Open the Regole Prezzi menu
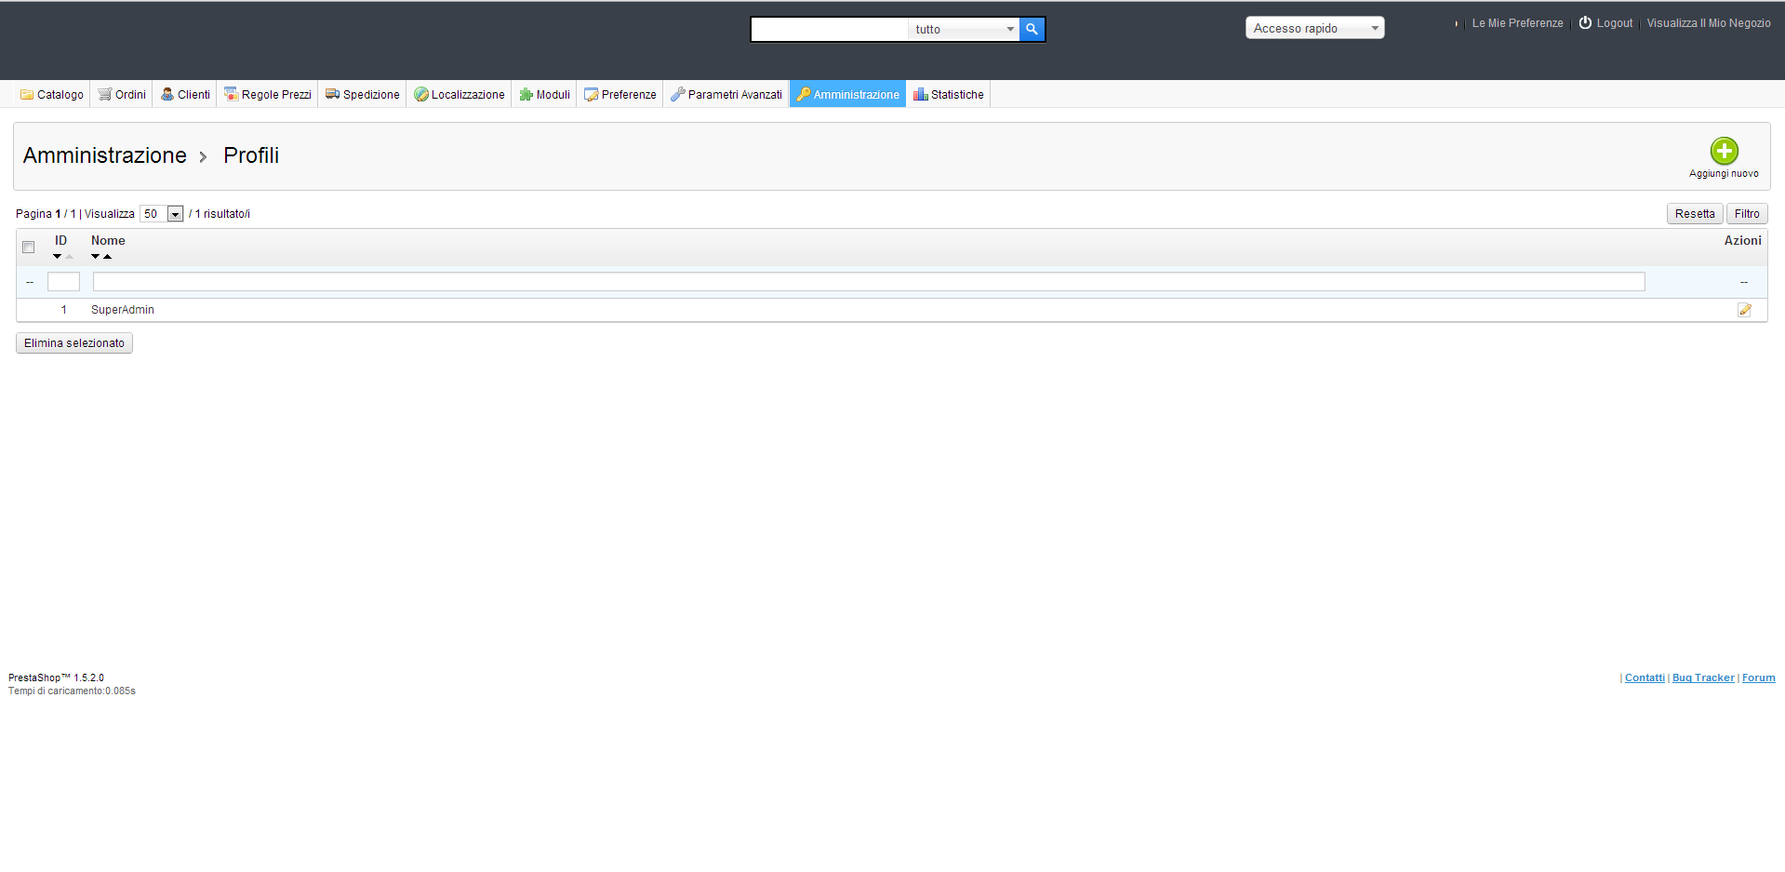 click(268, 94)
